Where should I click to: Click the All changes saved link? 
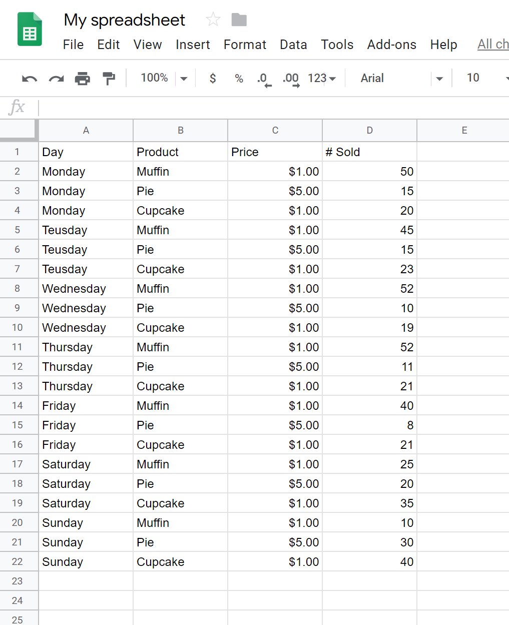493,45
